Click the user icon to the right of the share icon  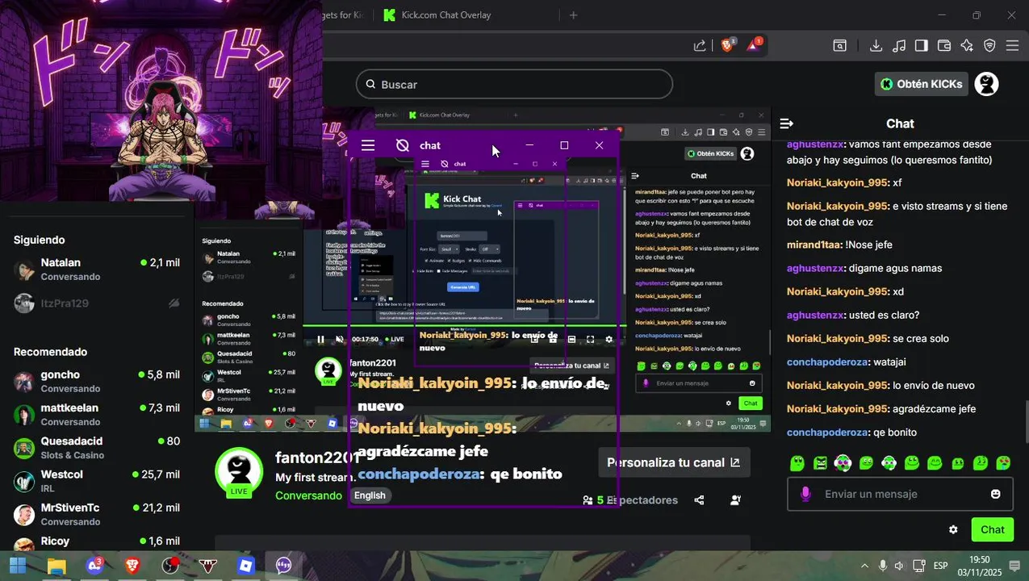click(735, 500)
